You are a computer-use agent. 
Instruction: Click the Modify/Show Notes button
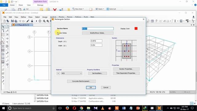[x=98, y=33]
